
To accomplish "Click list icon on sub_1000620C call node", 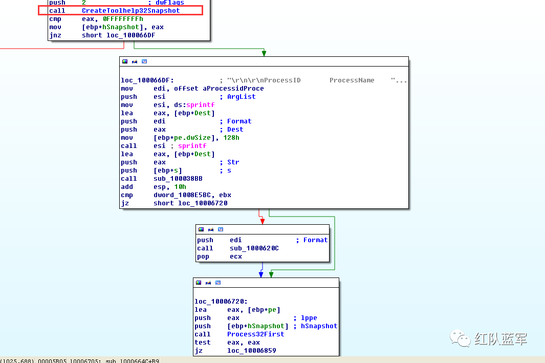I will pos(221,229).
